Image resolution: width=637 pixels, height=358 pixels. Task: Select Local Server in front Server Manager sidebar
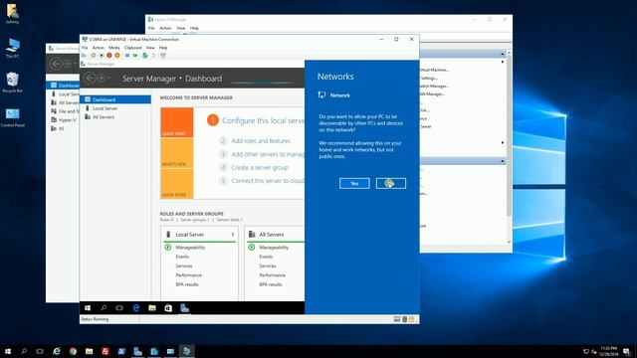115,108
